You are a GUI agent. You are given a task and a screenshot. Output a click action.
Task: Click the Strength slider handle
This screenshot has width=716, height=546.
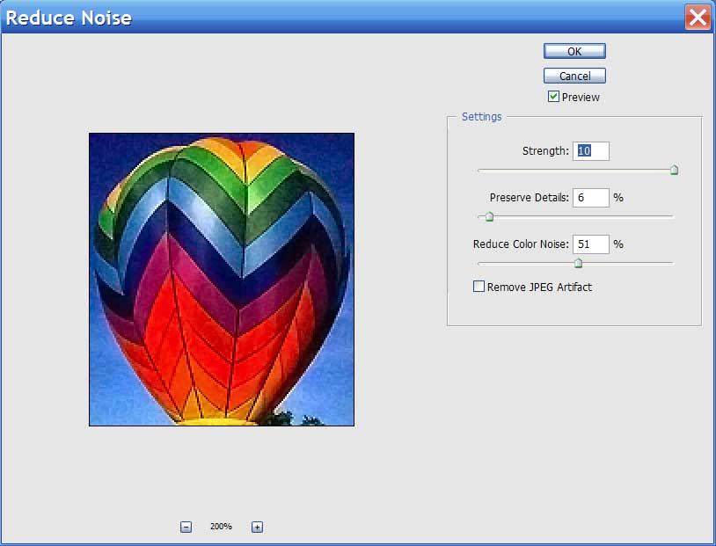tap(674, 171)
